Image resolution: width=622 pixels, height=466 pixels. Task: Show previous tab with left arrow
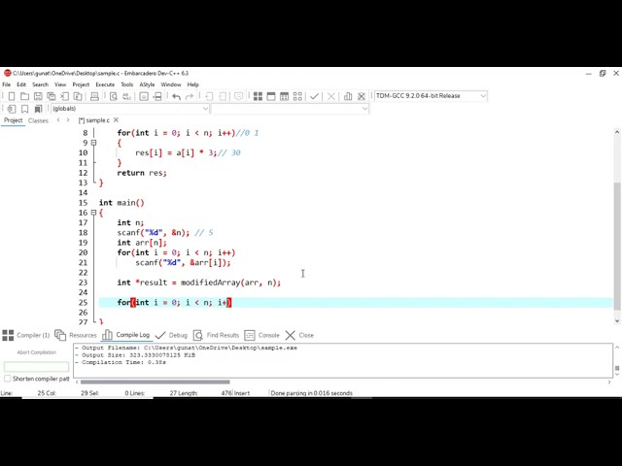pos(58,119)
